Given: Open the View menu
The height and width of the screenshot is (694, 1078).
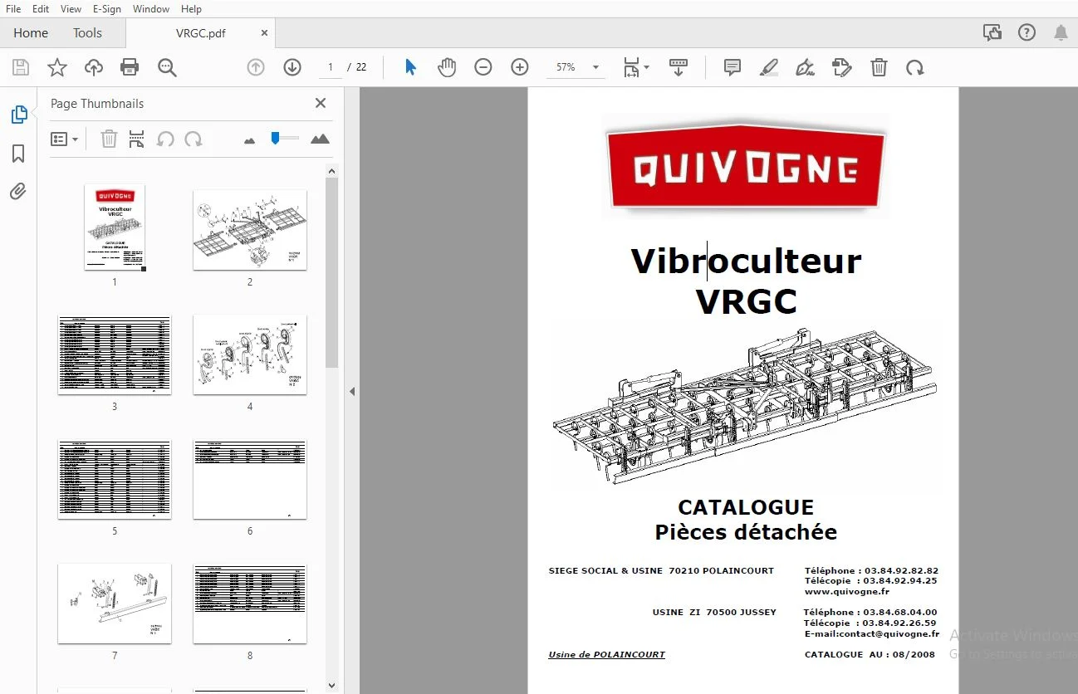Looking at the screenshot, I should [71, 9].
